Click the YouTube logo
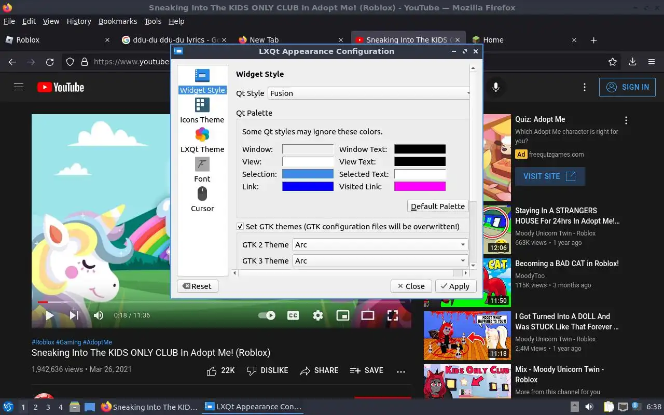The height and width of the screenshot is (415, 664). pos(61,87)
